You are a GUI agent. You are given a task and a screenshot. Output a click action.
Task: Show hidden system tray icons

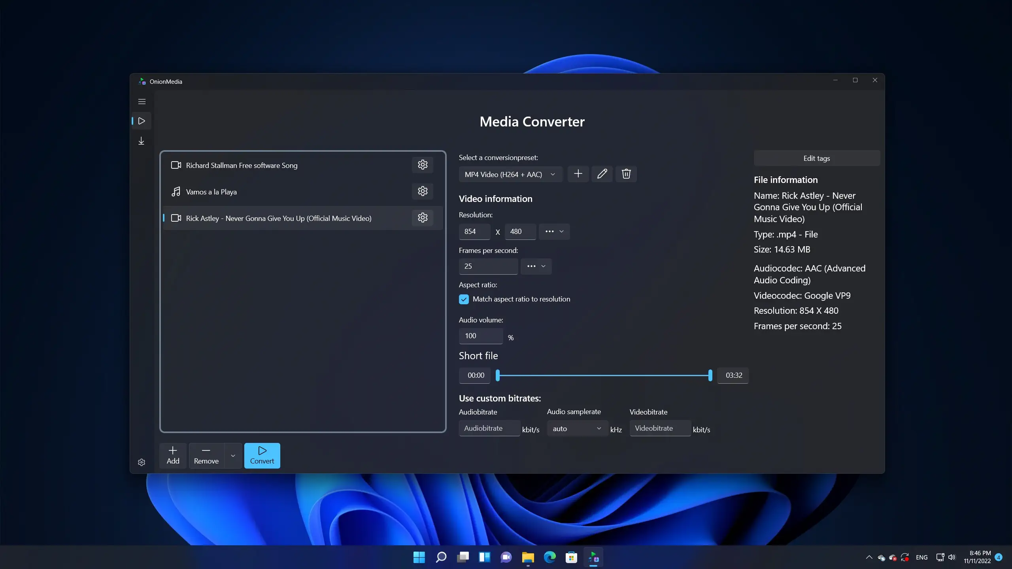tap(869, 557)
